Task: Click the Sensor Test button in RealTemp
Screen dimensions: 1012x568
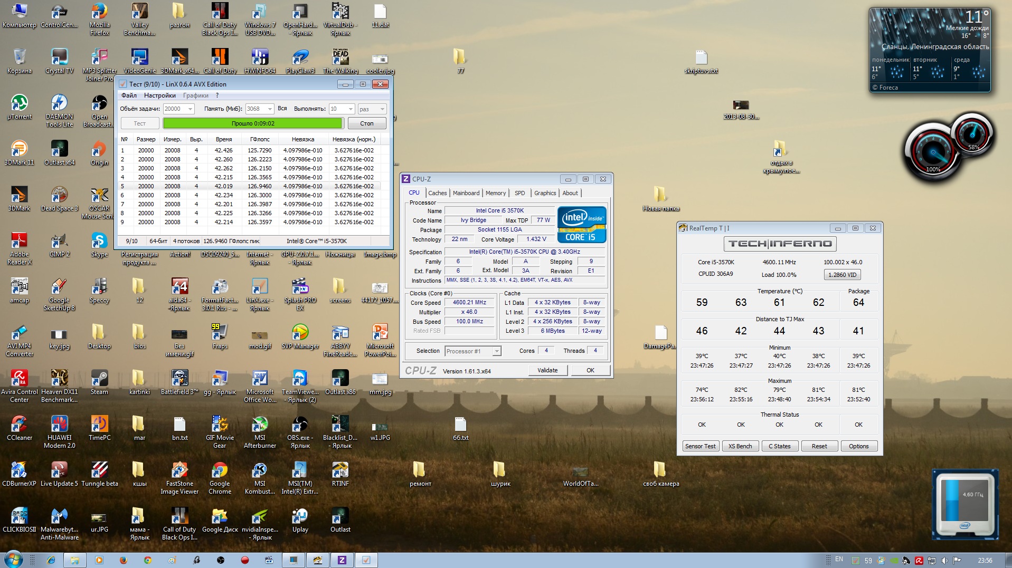Action: (700, 446)
